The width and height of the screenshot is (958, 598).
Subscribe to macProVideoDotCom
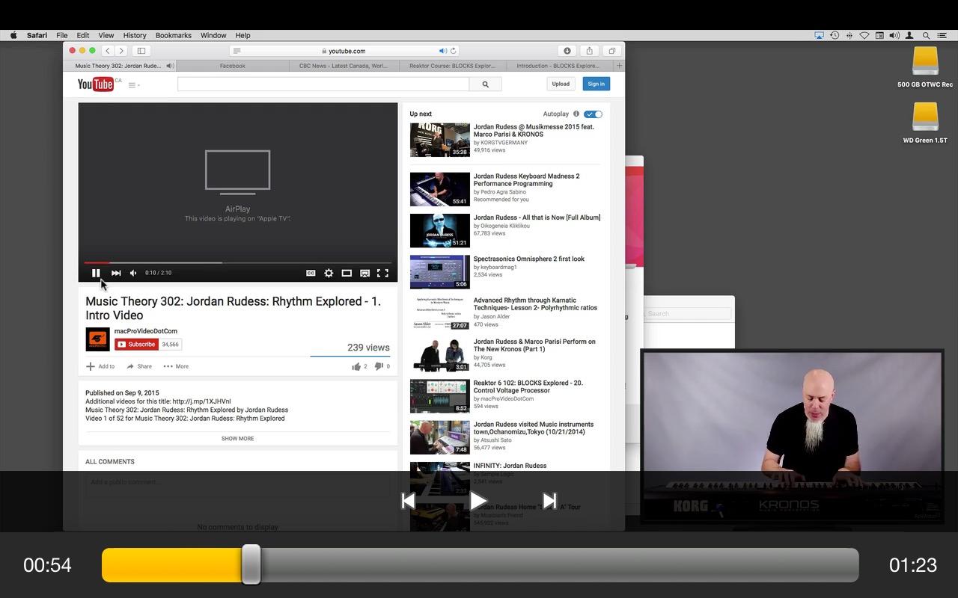pos(136,345)
